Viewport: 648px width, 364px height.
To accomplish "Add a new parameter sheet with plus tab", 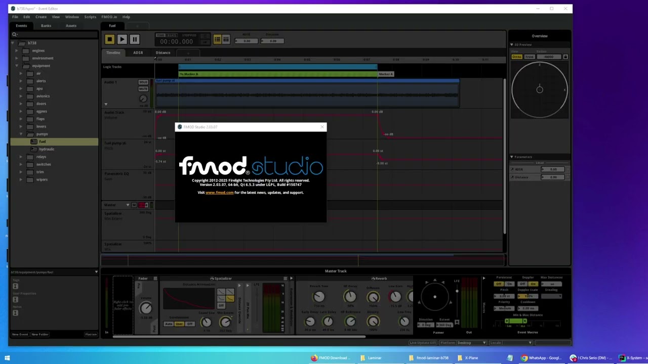I will tap(188, 53).
